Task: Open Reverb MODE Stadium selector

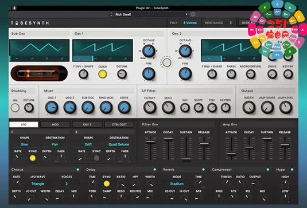Action: 177,184
